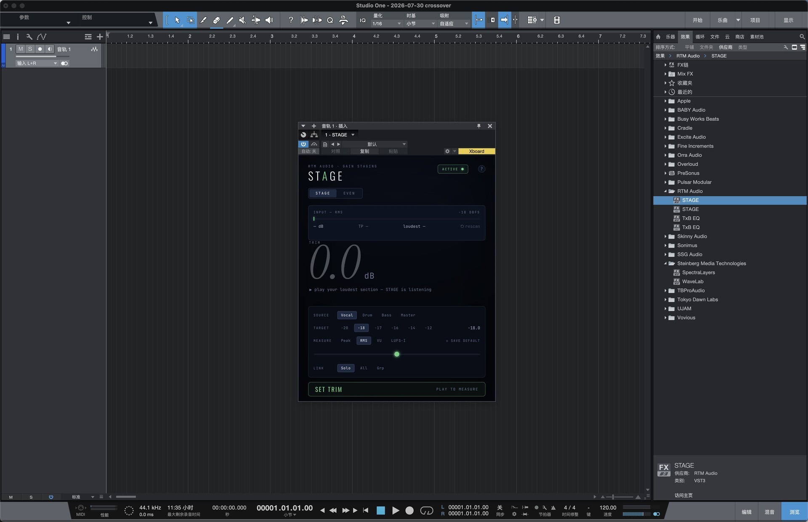The height and width of the screenshot is (522, 808).
Task: Collapse the RTM Audio folder
Action: click(x=665, y=191)
